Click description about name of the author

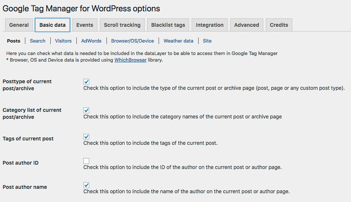click(x=187, y=191)
